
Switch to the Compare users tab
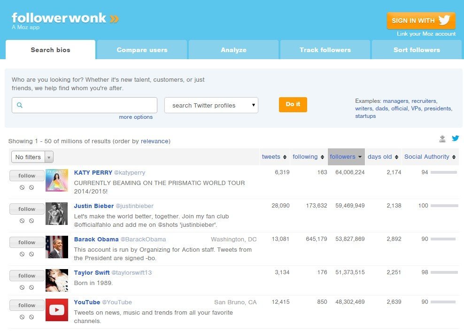[x=142, y=50]
